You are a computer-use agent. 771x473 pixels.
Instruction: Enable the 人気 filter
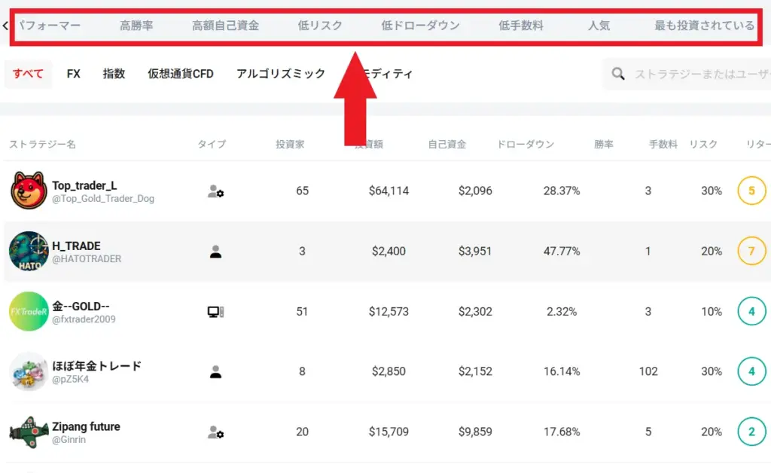click(x=599, y=24)
